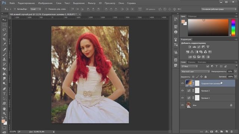The width and height of the screenshot is (239, 134).
Task: Add a Threshold adjustment
Action: (199, 57)
